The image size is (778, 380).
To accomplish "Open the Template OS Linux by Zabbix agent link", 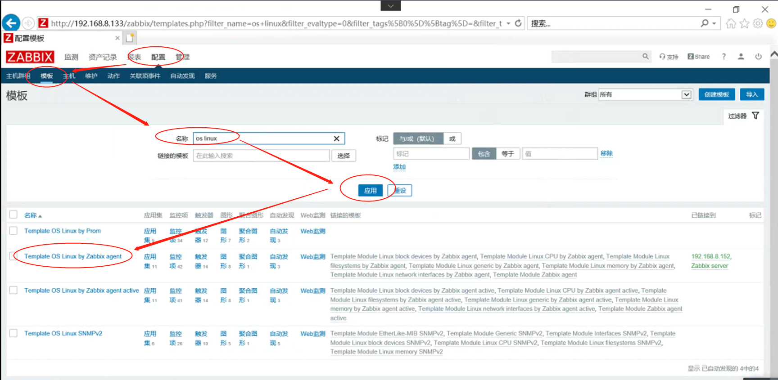I will [x=73, y=256].
